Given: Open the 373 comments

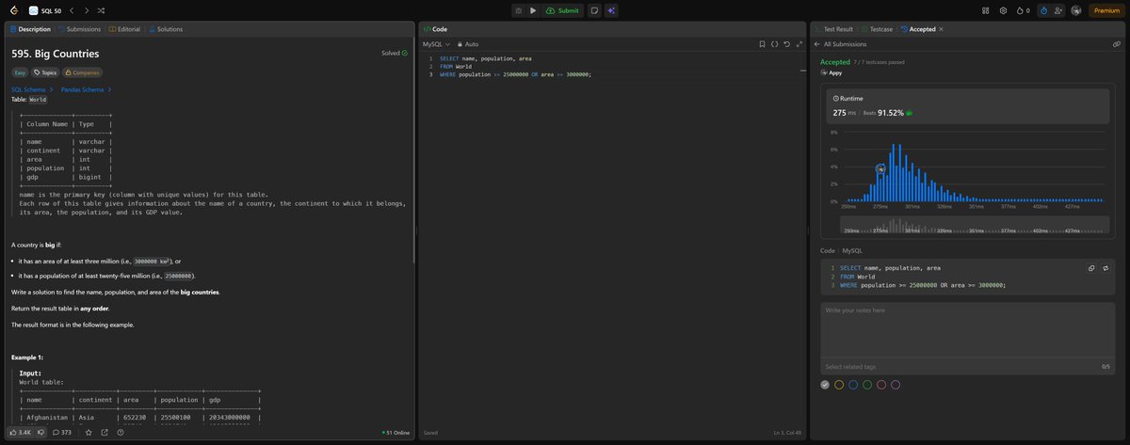Looking at the screenshot, I should pos(62,433).
